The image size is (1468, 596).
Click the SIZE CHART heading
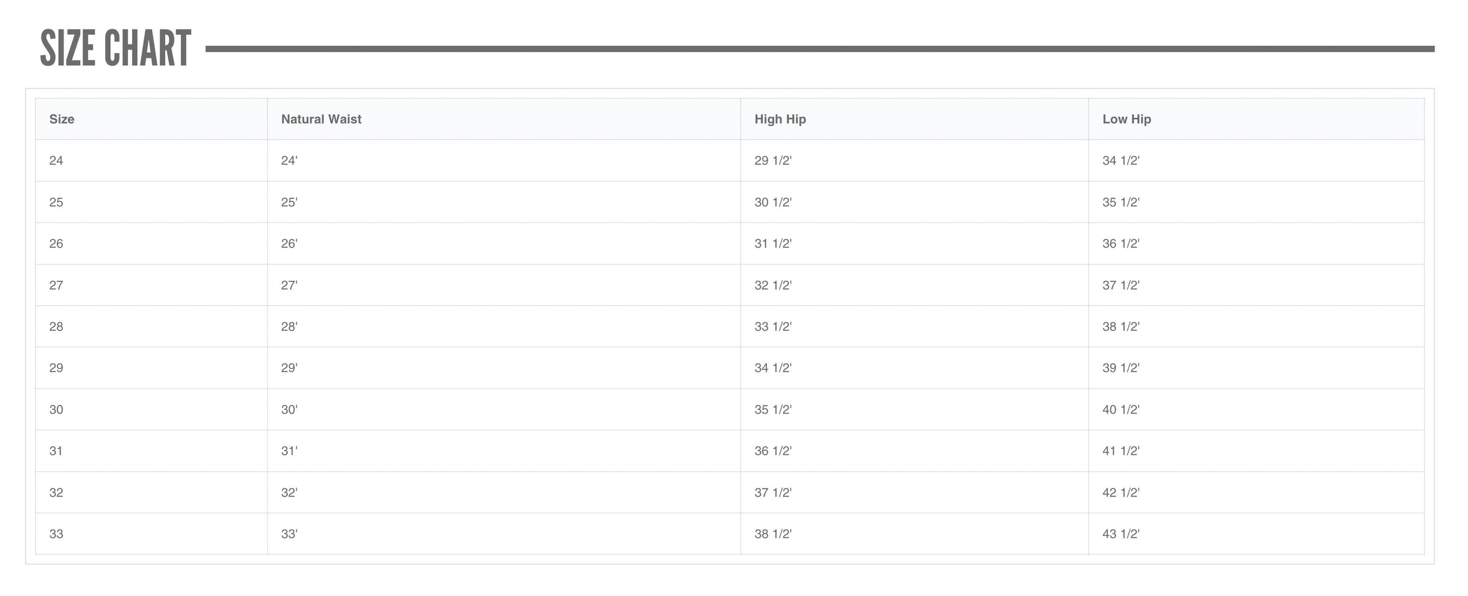click(x=116, y=48)
